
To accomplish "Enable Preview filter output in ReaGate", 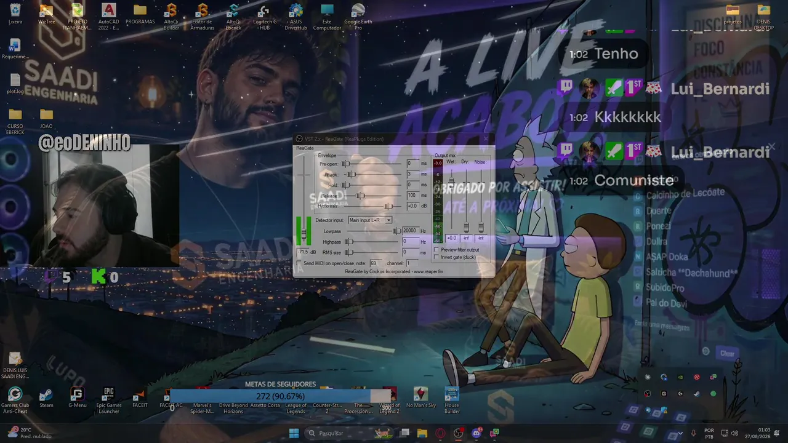I will tap(437, 250).
